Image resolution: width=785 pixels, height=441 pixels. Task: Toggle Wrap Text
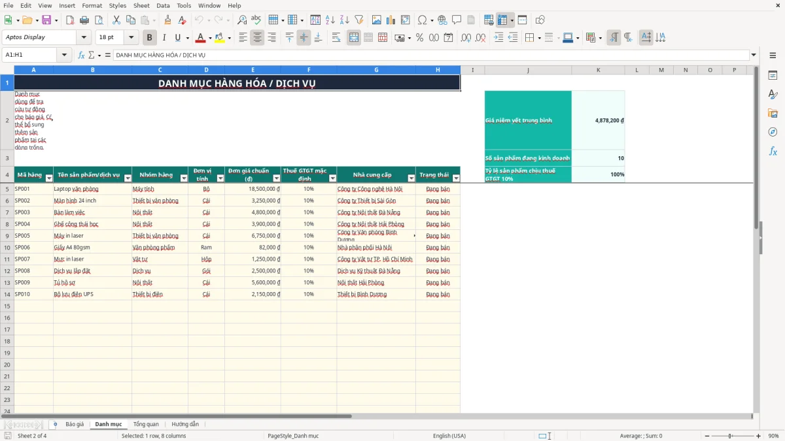point(336,38)
